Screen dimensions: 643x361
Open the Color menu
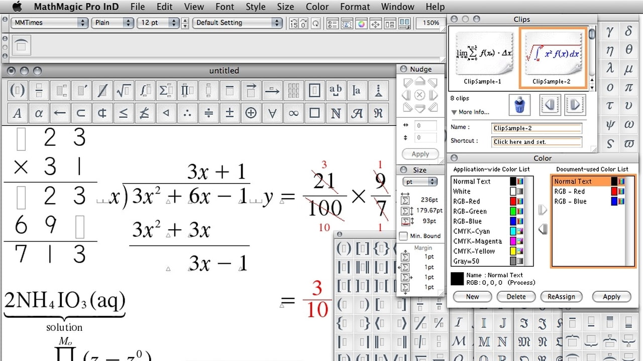click(x=317, y=7)
